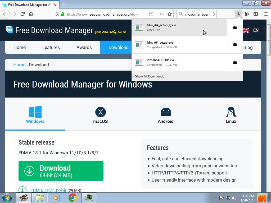
Task: Toggle reader view in address bar
Action: click(x=151, y=14)
